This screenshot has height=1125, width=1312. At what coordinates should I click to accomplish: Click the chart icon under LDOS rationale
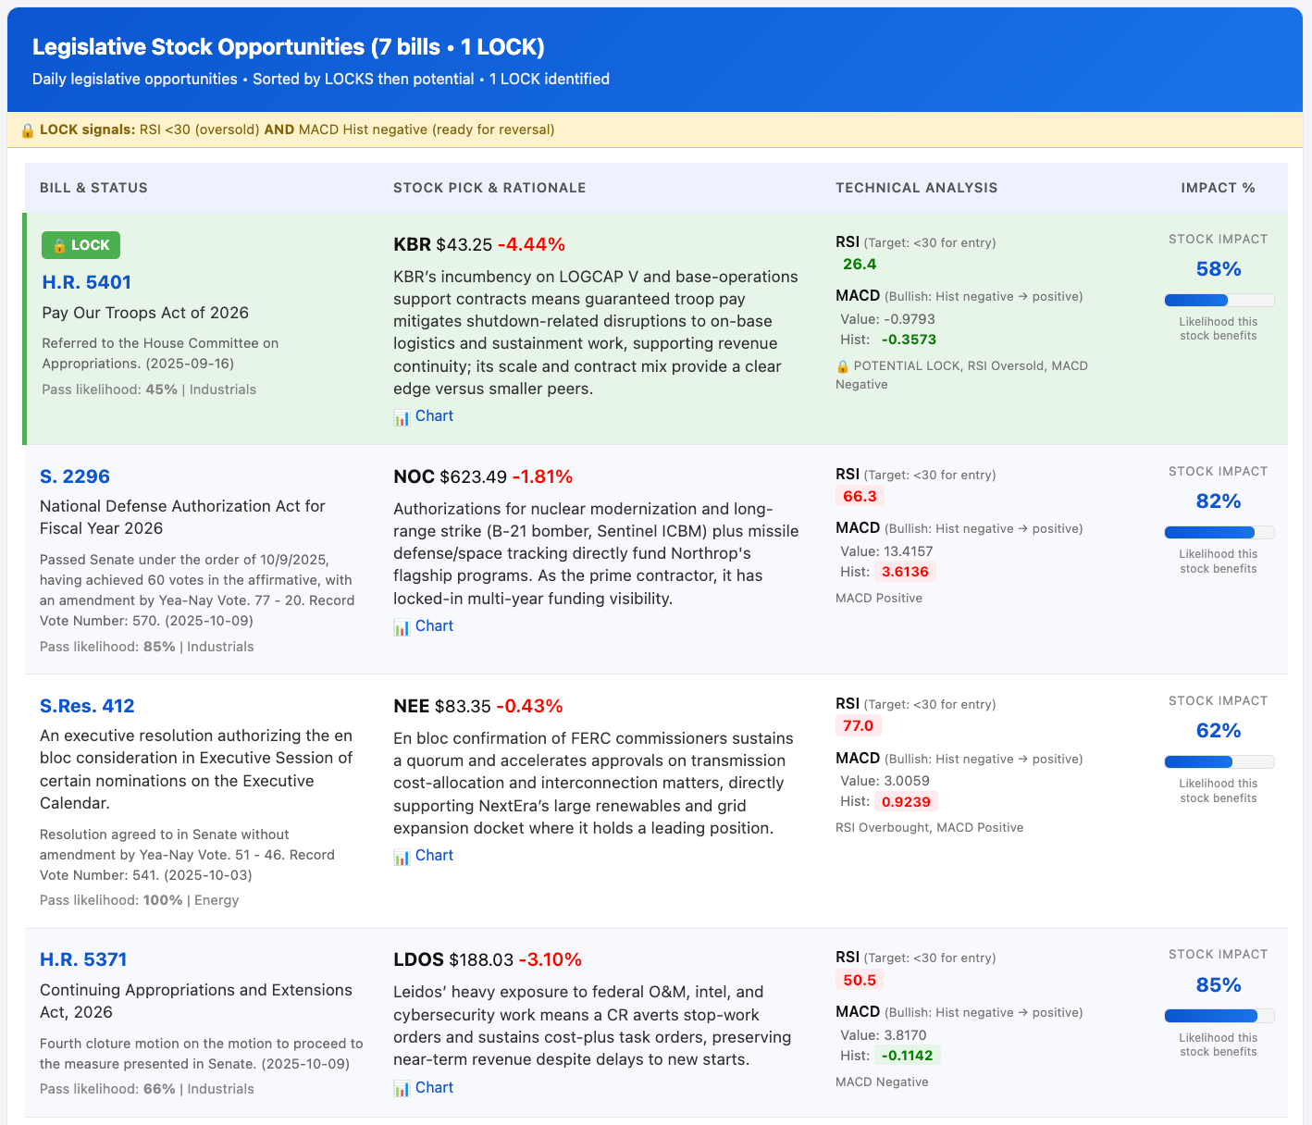pos(402,1089)
